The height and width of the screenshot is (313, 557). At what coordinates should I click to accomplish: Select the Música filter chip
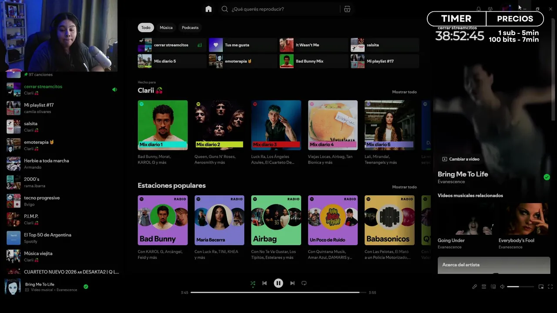point(166,27)
